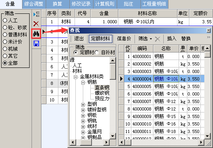This screenshot has width=213, height=148.
Task: Click the 定额材料 button
Action: pos(101,39)
